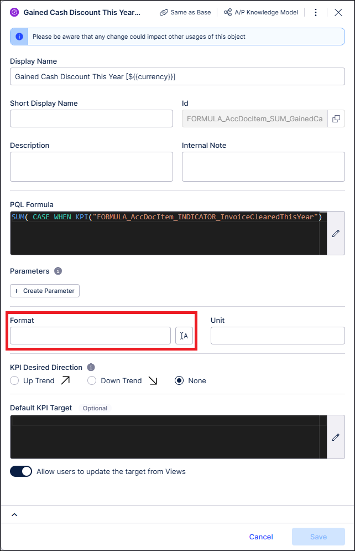Click inside the PQL Formula code box
Viewport: 355px width, 551px height.
click(x=169, y=233)
